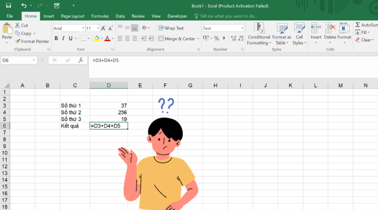Increase font size with large A icon

(x=103, y=28)
